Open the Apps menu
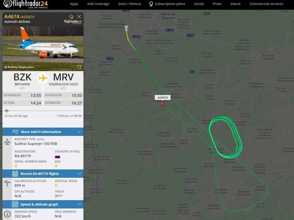Screen dimensions: 294x220 [x=74, y=4]
